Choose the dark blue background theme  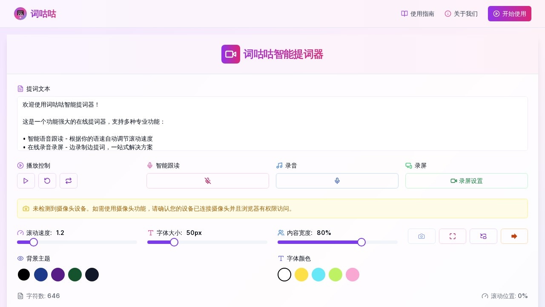[41, 275]
